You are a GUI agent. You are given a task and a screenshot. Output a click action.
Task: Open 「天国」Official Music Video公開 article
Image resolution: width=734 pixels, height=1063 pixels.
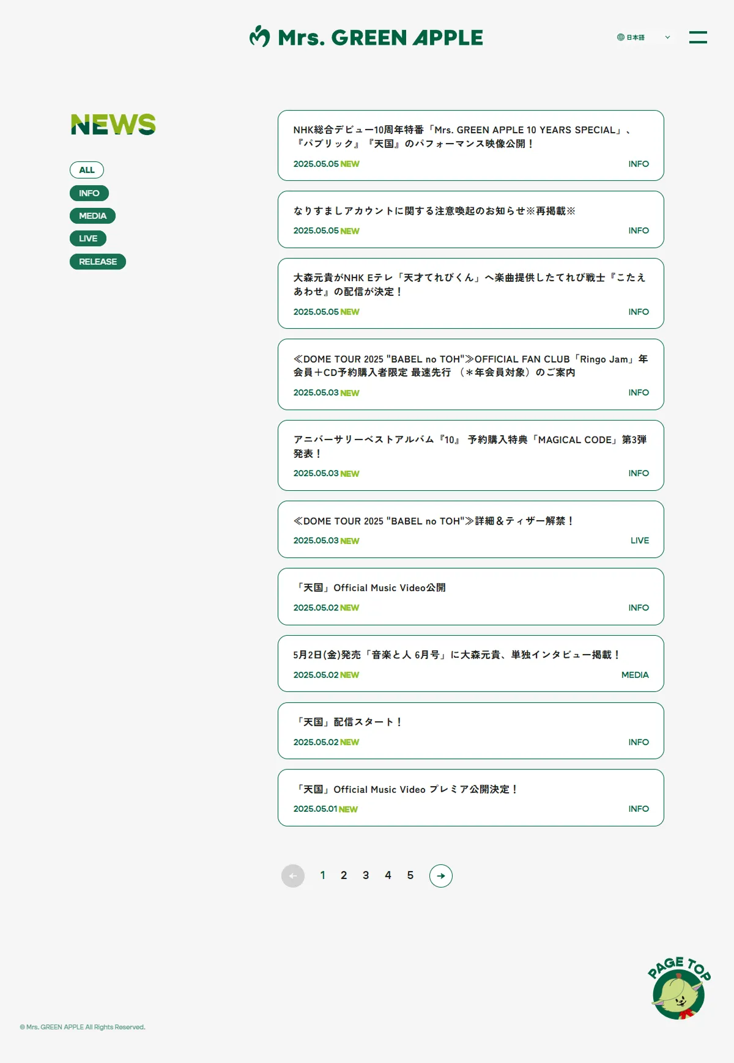[471, 597]
